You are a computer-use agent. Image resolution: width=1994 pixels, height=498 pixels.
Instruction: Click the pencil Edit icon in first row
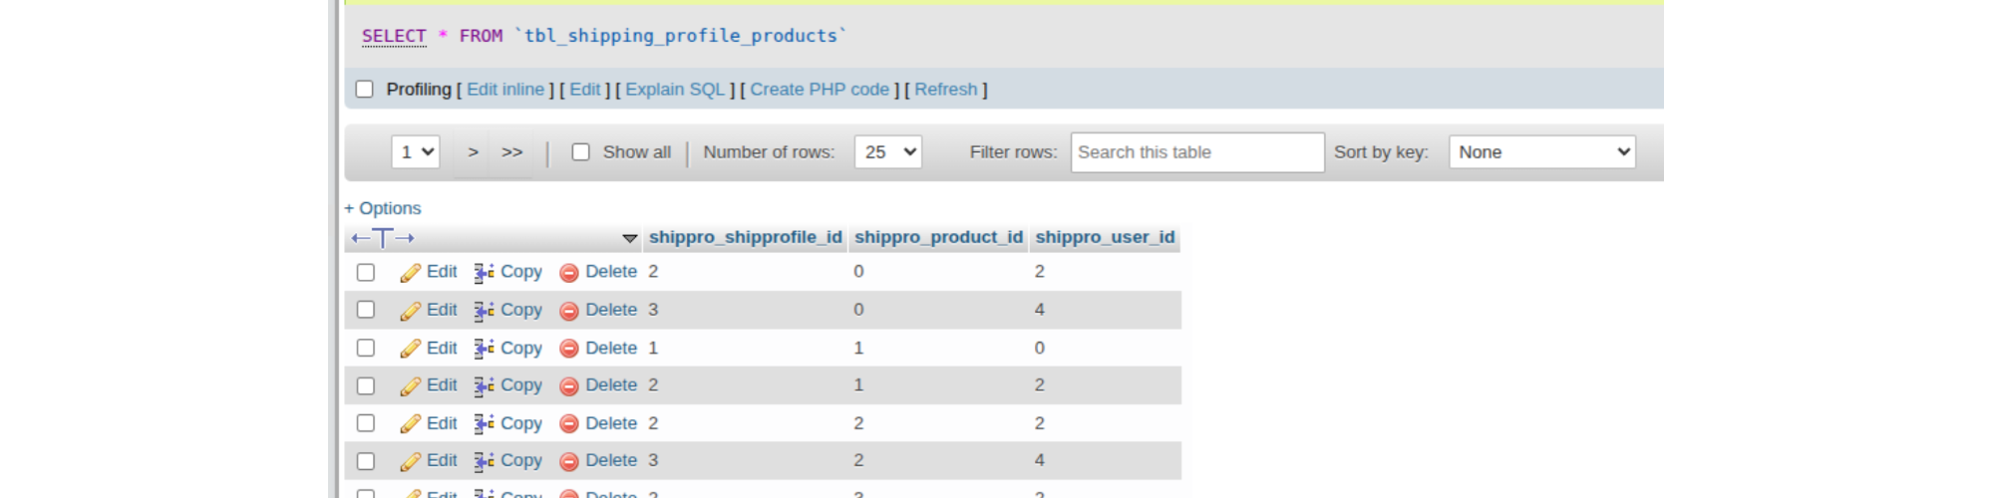click(410, 273)
